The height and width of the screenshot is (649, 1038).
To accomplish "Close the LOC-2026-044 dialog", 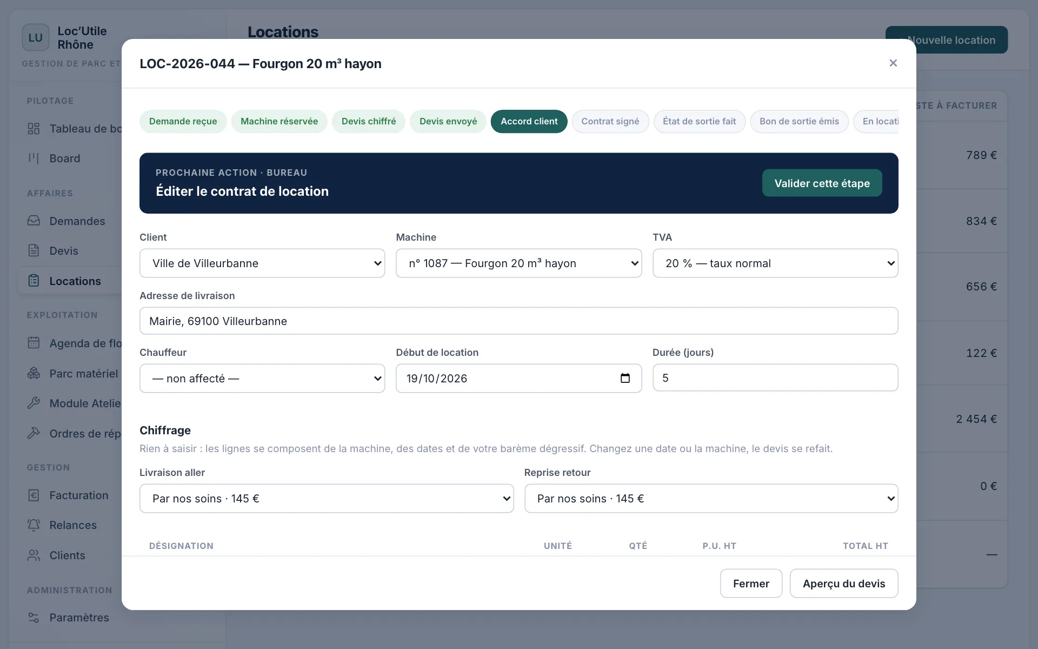I will click(x=893, y=63).
